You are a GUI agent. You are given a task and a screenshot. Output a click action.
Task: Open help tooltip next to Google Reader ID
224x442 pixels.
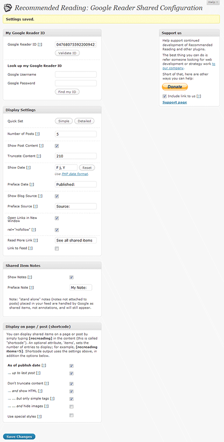coord(40,44)
